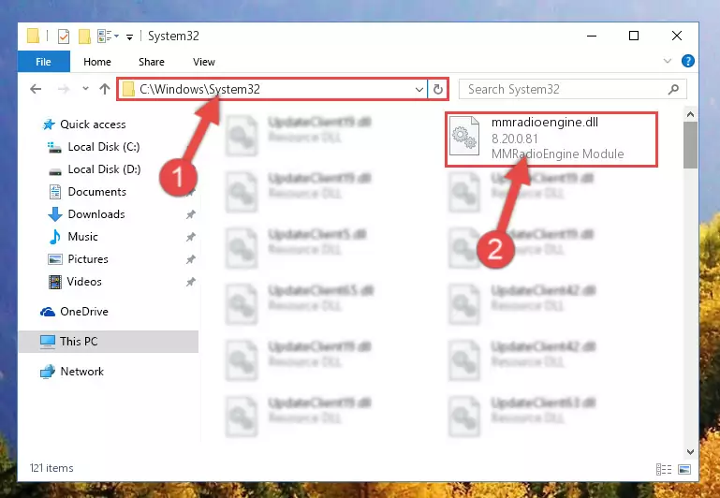Screen dimensions: 720x498
Task: Click the 121 items status text
Action: click(x=51, y=468)
